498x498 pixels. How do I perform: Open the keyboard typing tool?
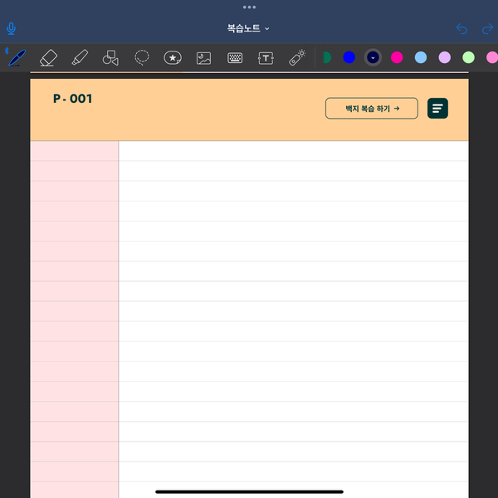235,58
